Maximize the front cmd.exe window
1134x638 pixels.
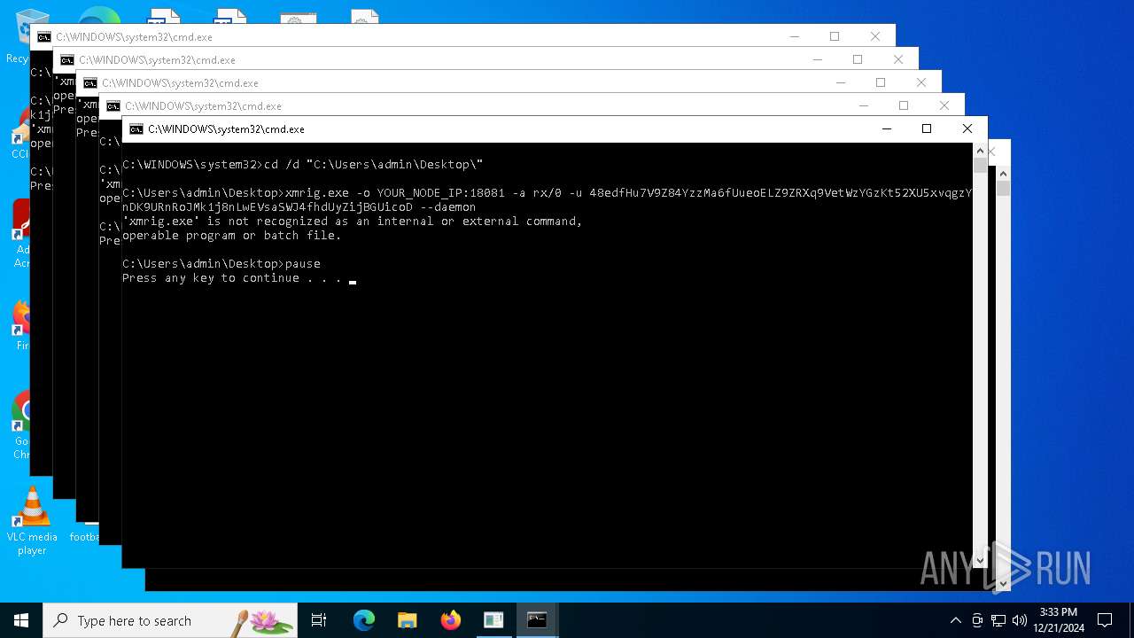click(927, 128)
